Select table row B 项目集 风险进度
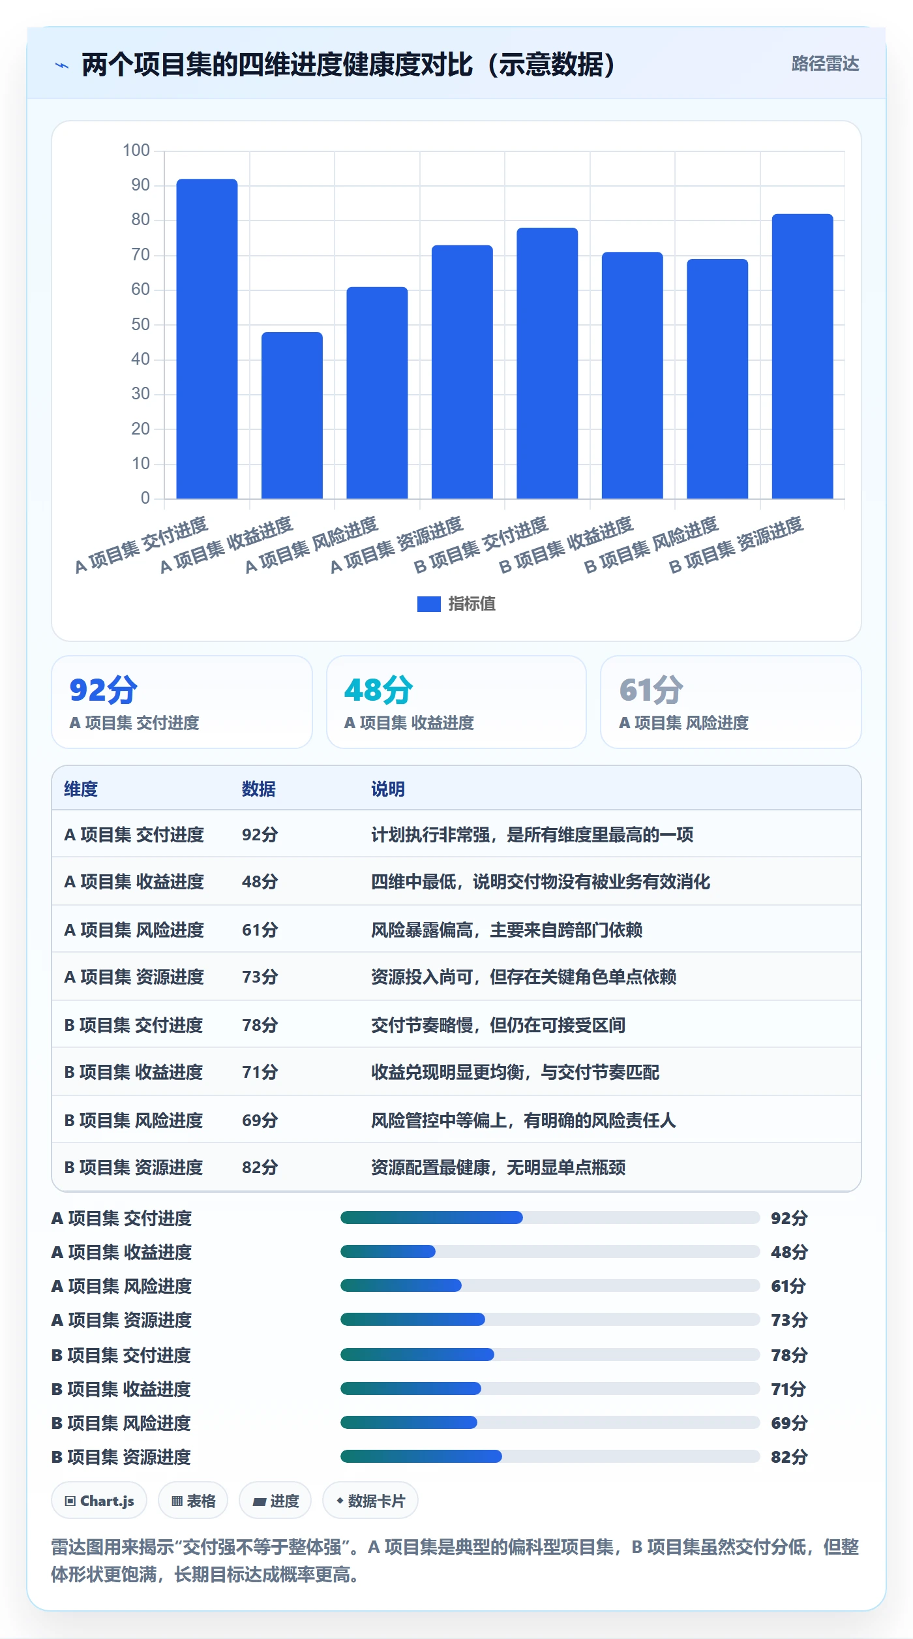Viewport: 913px width, 1639px height. coord(456,1120)
